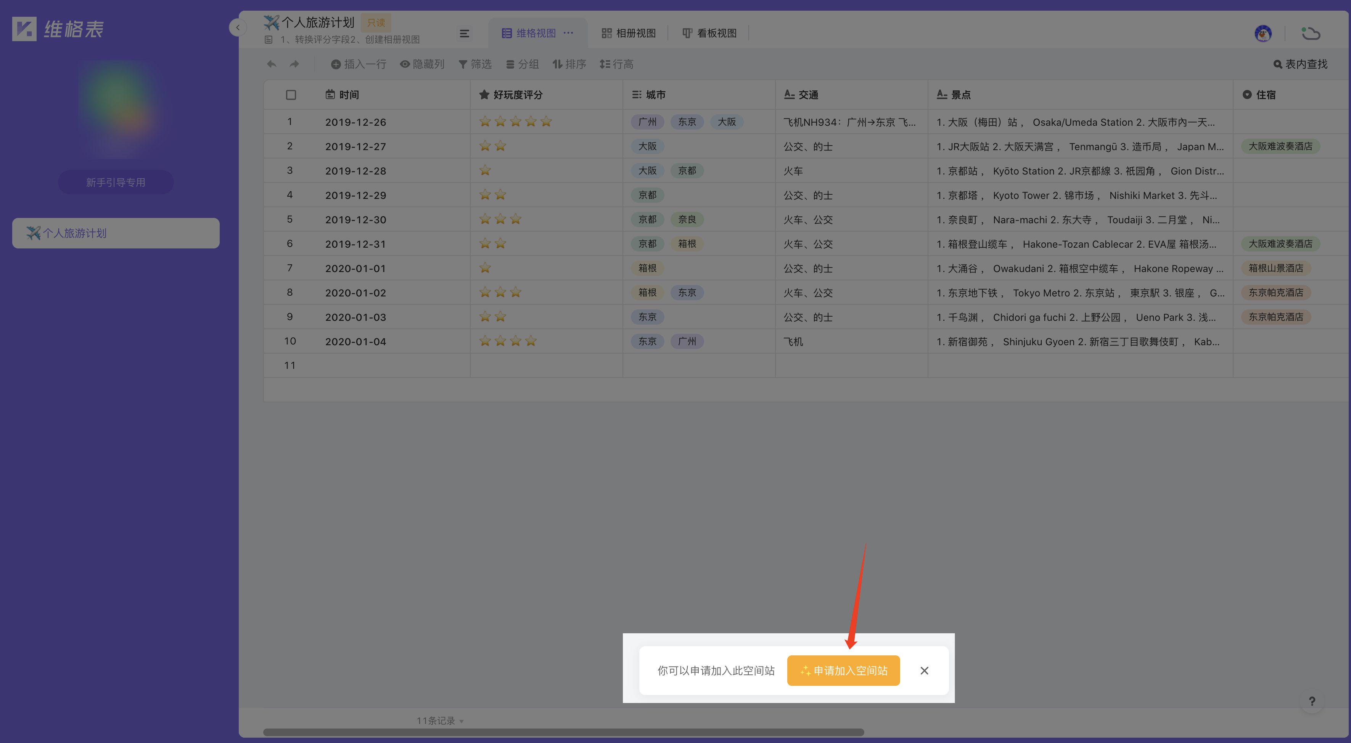Click 东京帕克酒店 tag in row 8

(1275, 292)
